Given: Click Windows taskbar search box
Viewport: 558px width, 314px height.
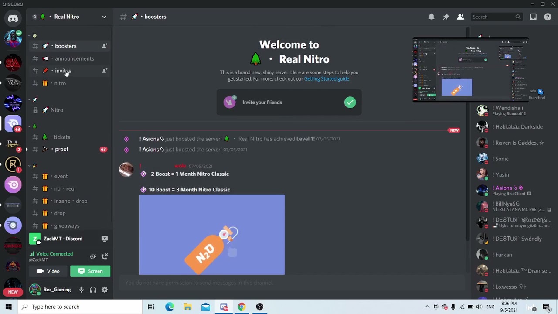Looking at the screenshot, I should [80, 307].
